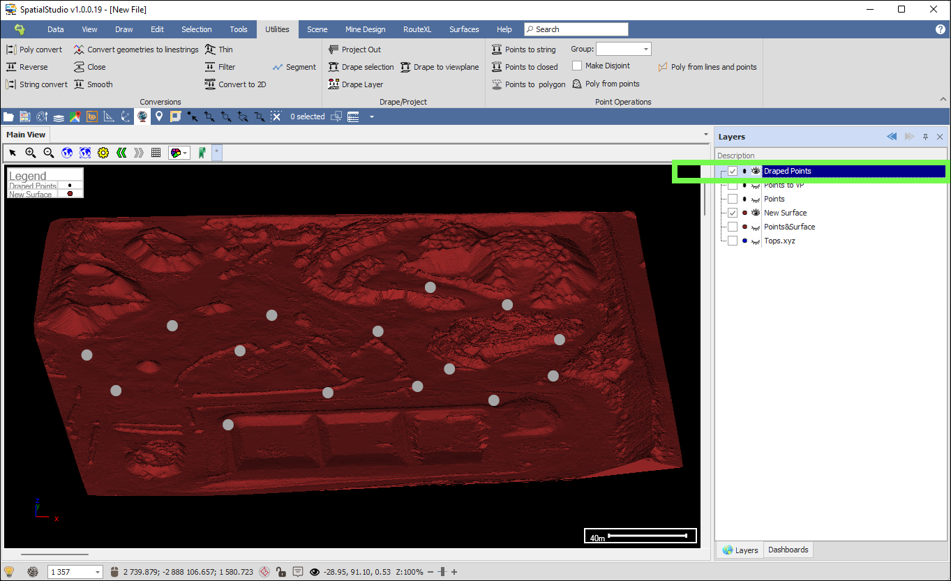This screenshot has height=581, width=951.
Task: Toggle the grid icon in view toolbar
Action: coord(156,153)
